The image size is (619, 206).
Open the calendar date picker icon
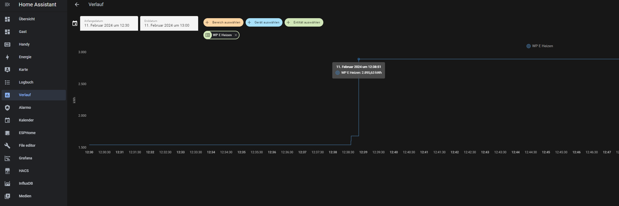[75, 23]
